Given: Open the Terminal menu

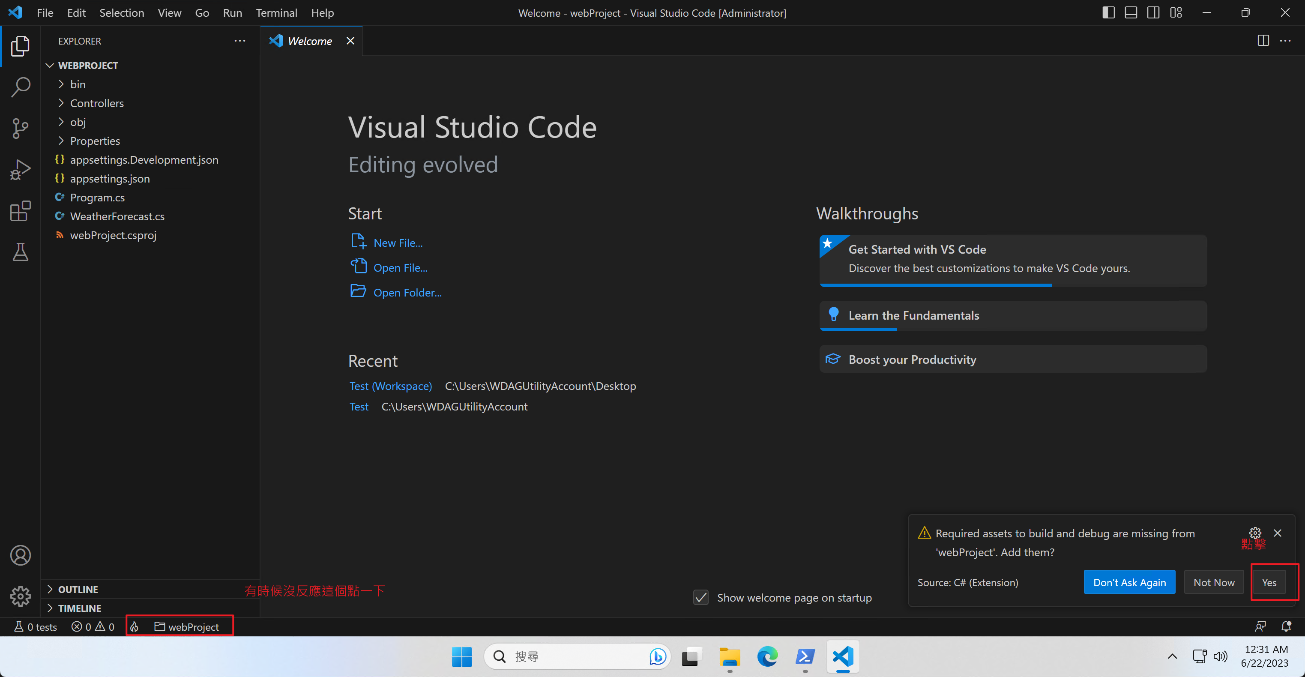Looking at the screenshot, I should coord(276,13).
